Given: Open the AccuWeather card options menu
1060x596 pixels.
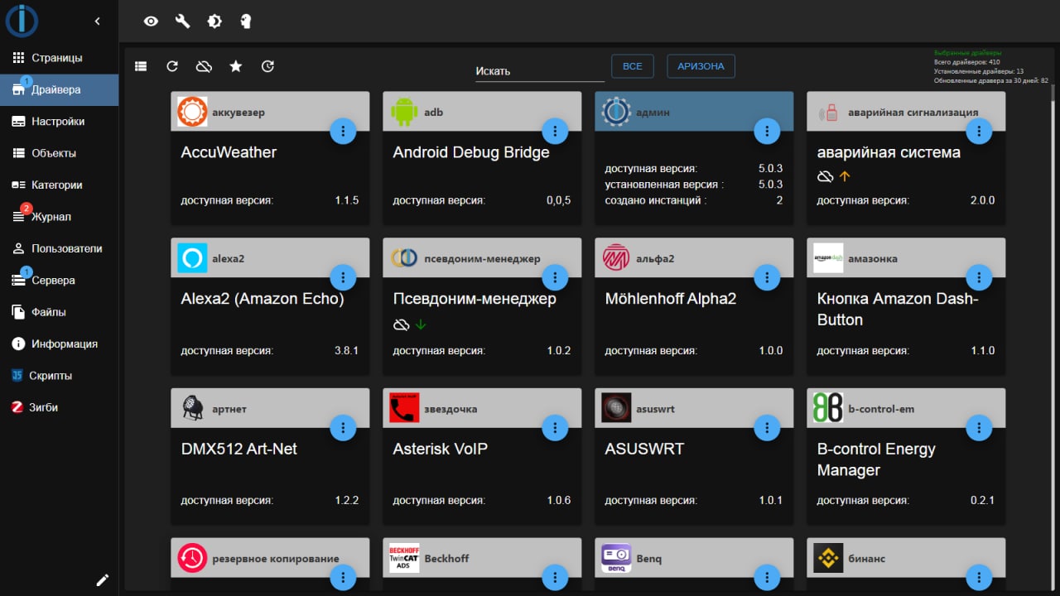Looking at the screenshot, I should (343, 131).
